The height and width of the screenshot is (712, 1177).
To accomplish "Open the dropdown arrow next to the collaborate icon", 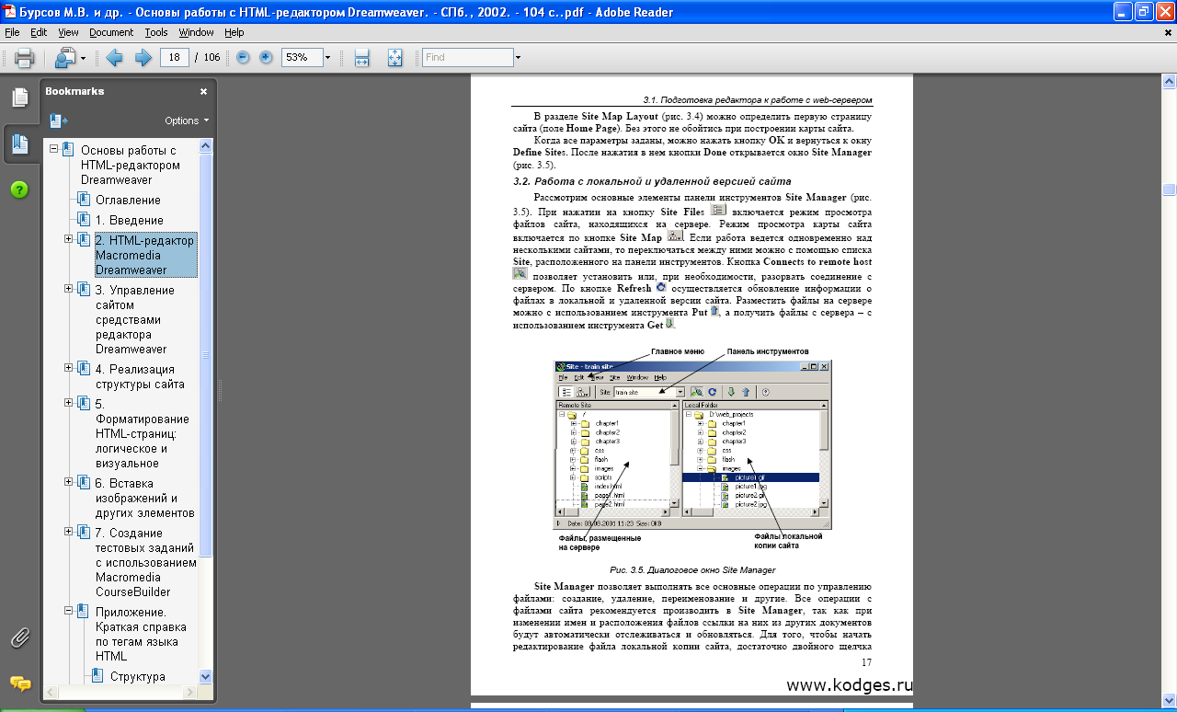I will click(83, 58).
